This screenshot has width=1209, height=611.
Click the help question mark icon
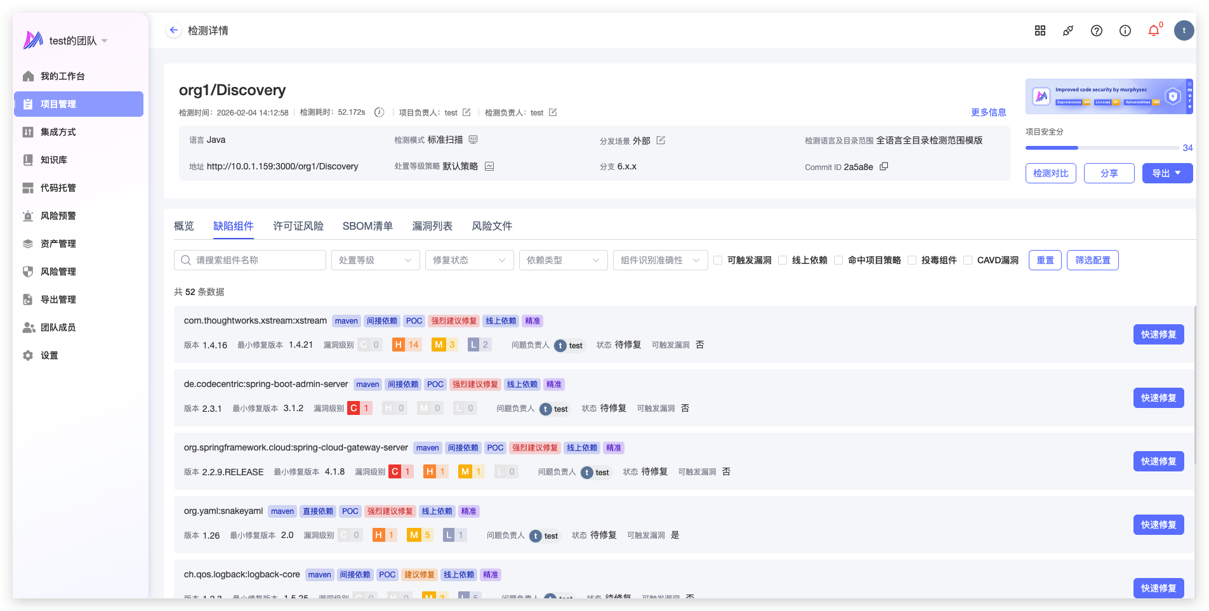pos(1096,30)
